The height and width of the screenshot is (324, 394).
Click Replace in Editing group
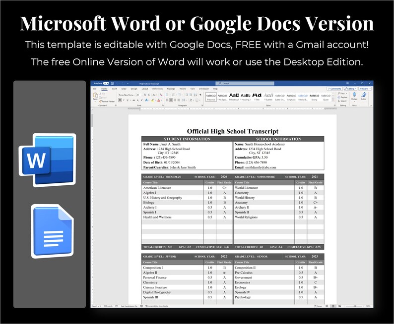pyautogui.click(x=343, y=97)
